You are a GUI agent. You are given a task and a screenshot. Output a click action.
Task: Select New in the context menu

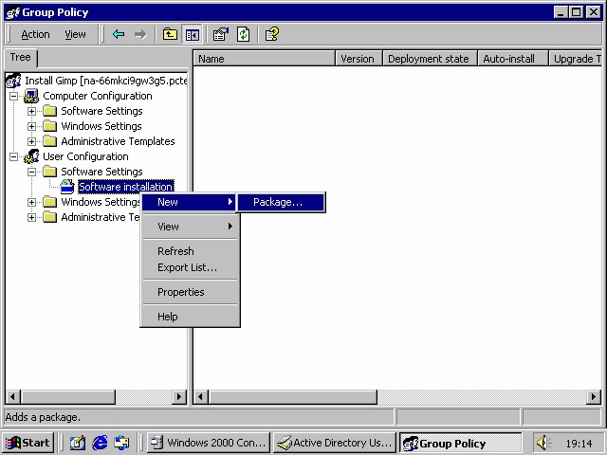pos(189,202)
